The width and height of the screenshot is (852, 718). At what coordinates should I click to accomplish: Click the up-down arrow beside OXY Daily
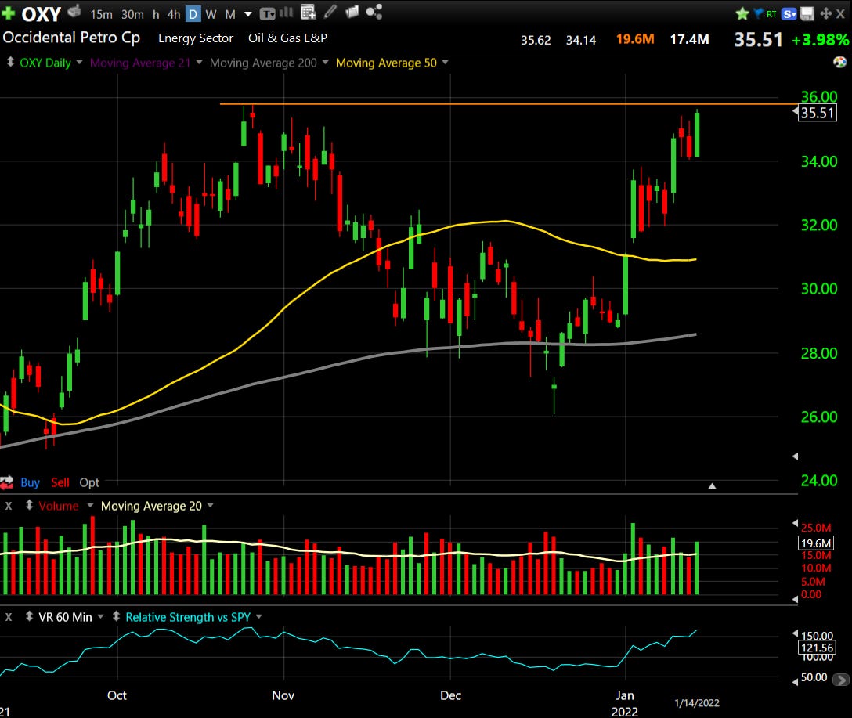(x=9, y=62)
